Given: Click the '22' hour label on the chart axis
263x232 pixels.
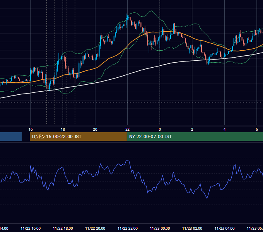Looking at the screenshot, I should (x=128, y=130).
